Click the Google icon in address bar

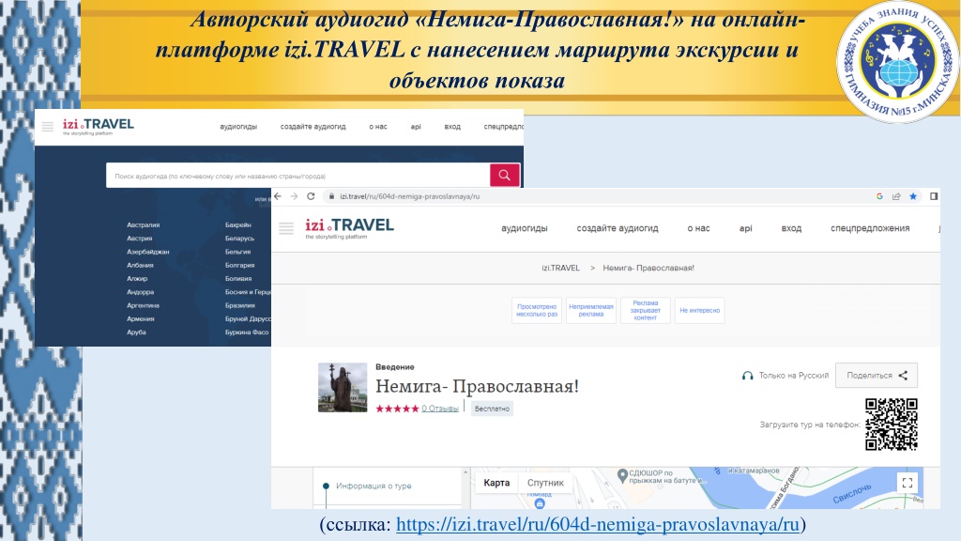pos(879,196)
